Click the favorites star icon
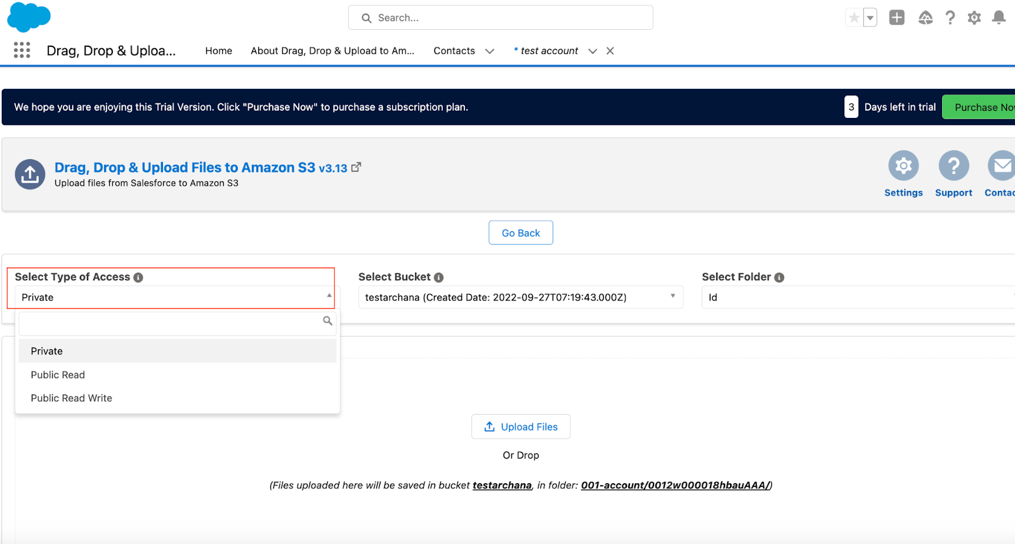1015x544 pixels. pyautogui.click(x=854, y=18)
